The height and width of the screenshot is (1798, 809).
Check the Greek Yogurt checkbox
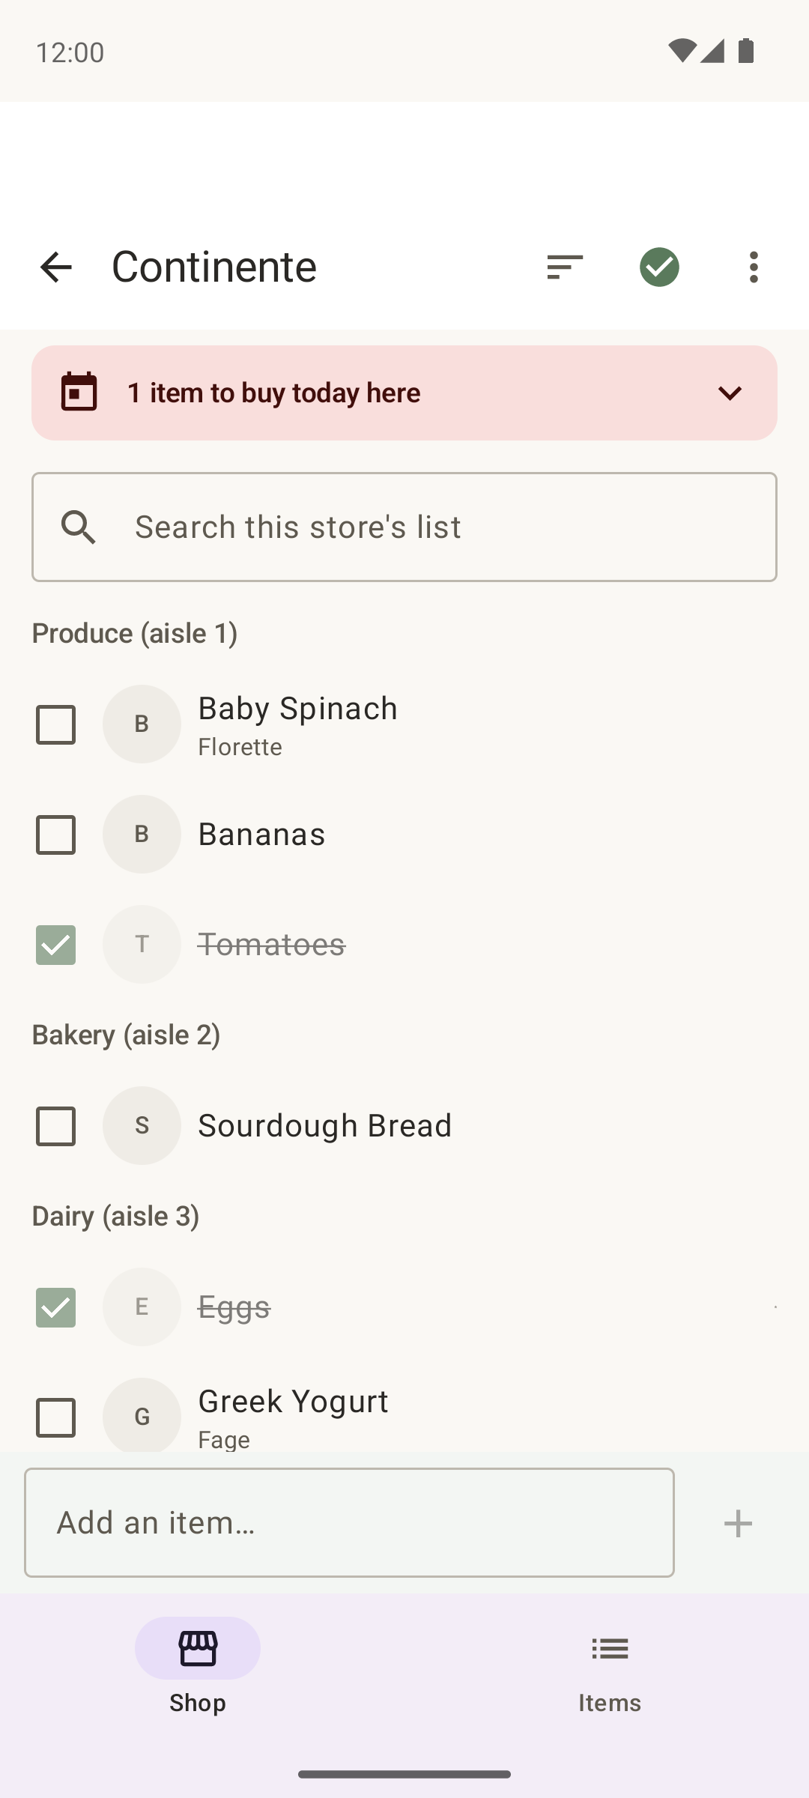point(56,1417)
